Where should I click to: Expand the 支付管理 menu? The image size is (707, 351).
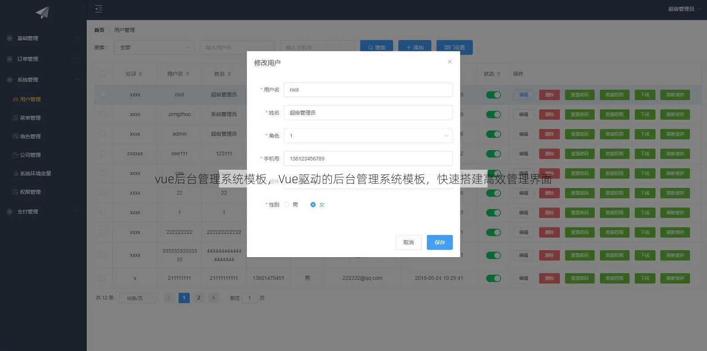tap(43, 211)
